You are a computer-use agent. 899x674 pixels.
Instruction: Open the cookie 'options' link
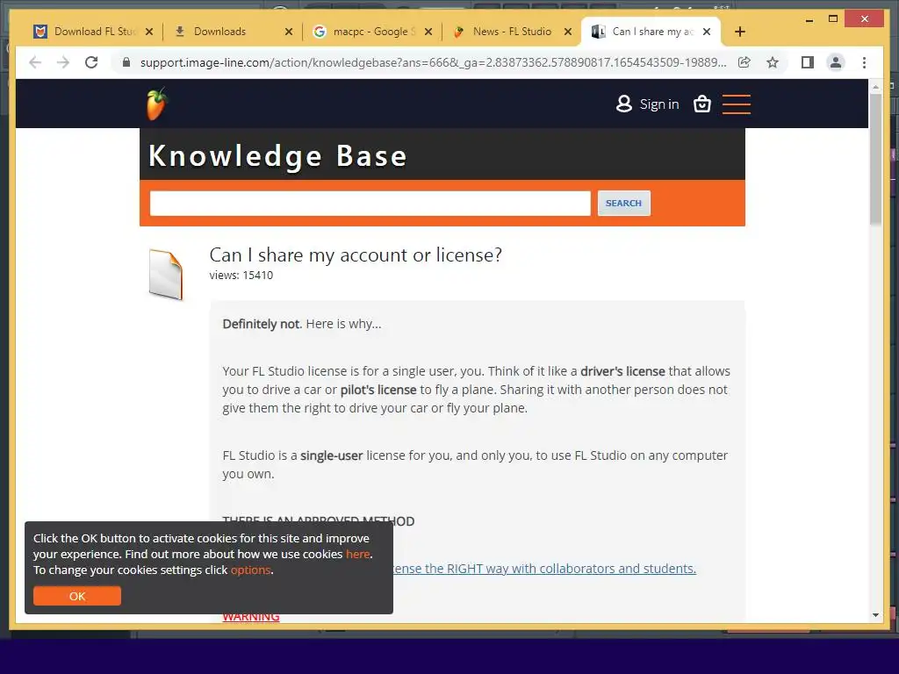pyautogui.click(x=250, y=570)
